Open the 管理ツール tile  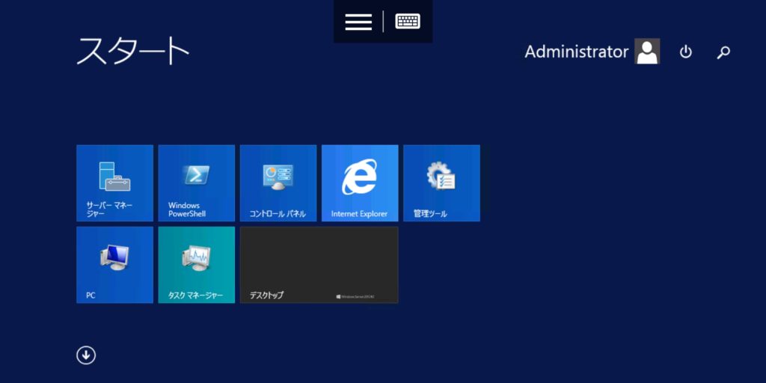pos(441,183)
